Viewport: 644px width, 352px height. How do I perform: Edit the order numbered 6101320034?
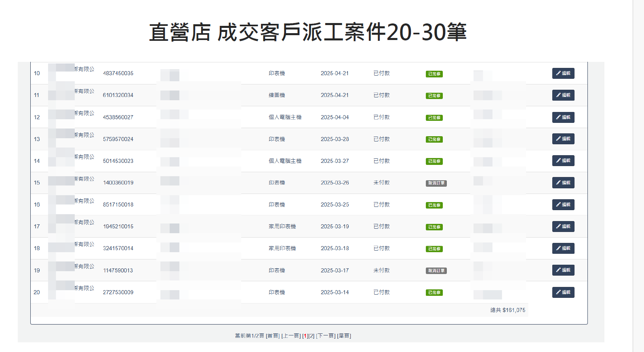(563, 95)
